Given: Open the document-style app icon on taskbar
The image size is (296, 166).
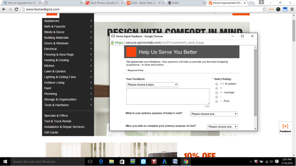Looking at the screenshot, I should [175, 162].
